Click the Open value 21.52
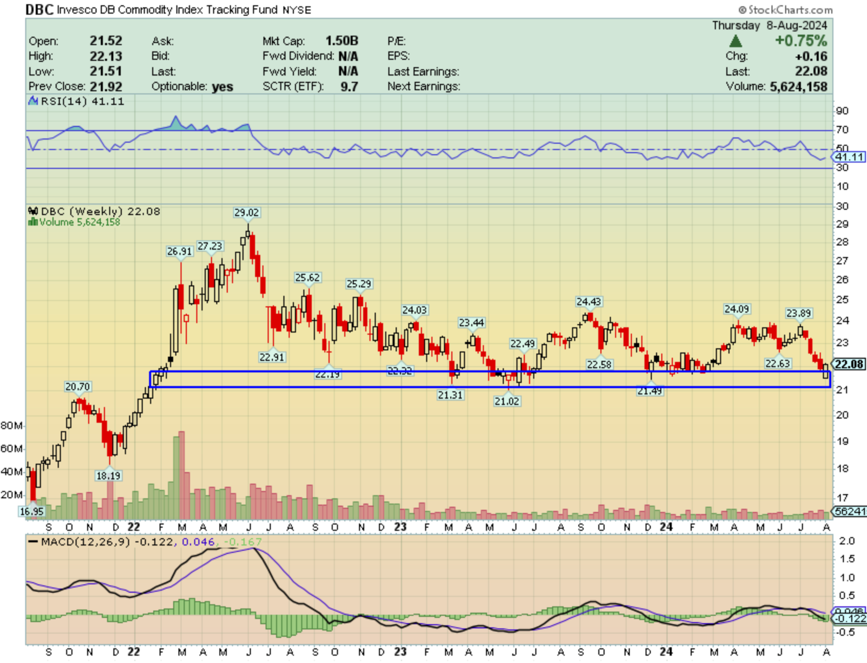Image resolution: width=867 pixels, height=663 pixels. pyautogui.click(x=106, y=41)
